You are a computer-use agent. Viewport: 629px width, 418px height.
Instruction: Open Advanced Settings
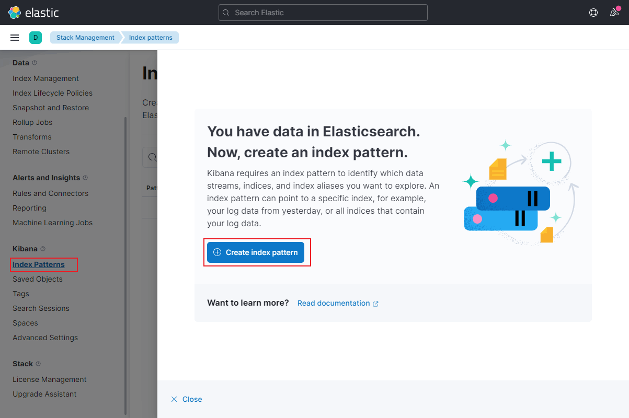tap(45, 338)
